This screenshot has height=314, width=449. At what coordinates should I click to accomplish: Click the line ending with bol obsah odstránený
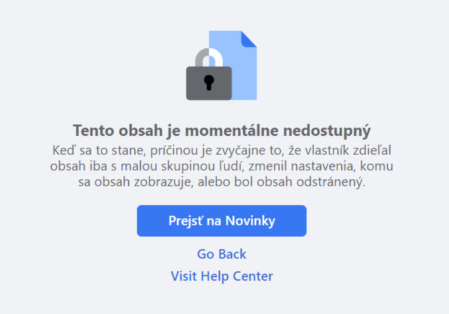[221, 182]
